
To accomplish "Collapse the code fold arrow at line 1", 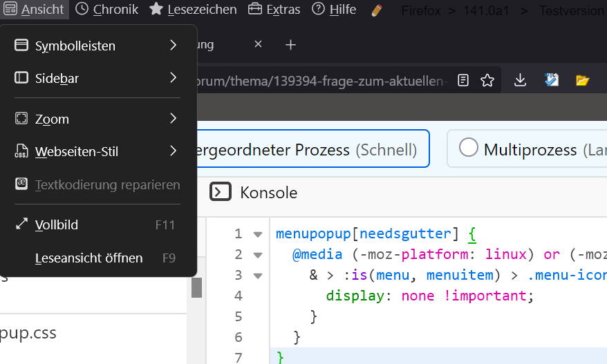I will pyautogui.click(x=258, y=234).
